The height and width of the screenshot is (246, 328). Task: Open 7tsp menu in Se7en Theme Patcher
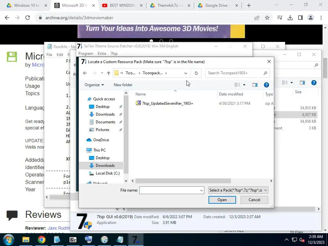click(114, 53)
